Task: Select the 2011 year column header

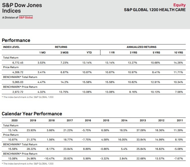Action: [x=180, y=120]
